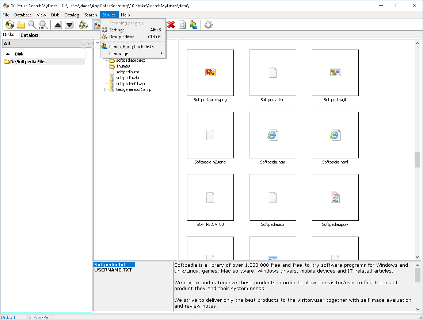Open the File menu

(6, 15)
